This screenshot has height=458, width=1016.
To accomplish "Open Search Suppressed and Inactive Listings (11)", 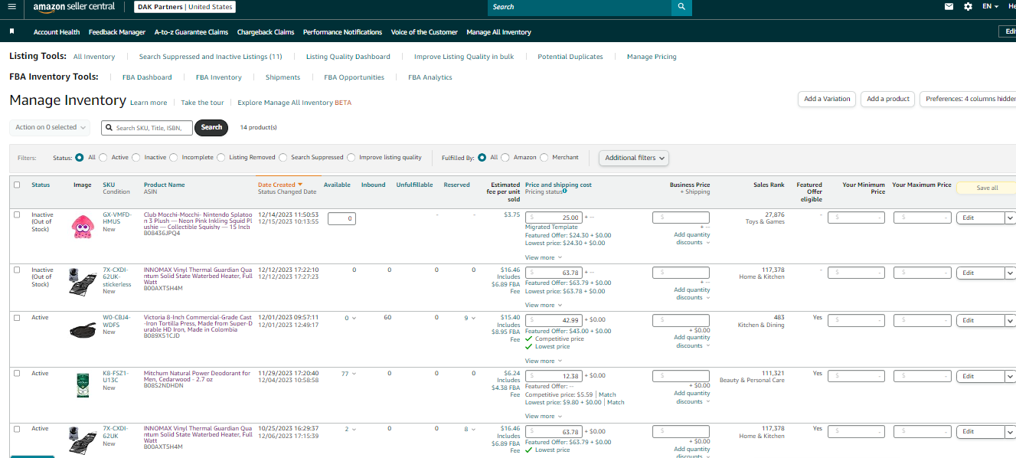I will (x=211, y=57).
